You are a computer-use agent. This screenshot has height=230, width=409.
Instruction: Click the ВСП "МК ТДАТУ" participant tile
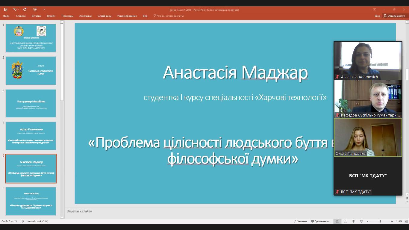[368, 176]
